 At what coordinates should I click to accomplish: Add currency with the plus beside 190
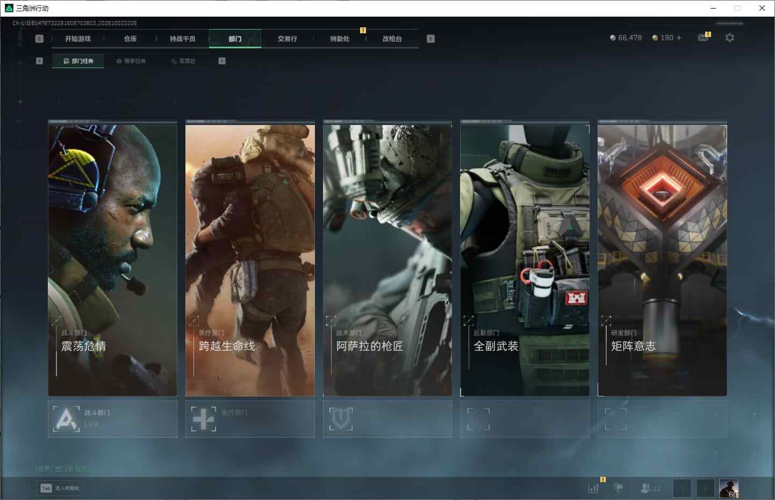click(x=679, y=38)
